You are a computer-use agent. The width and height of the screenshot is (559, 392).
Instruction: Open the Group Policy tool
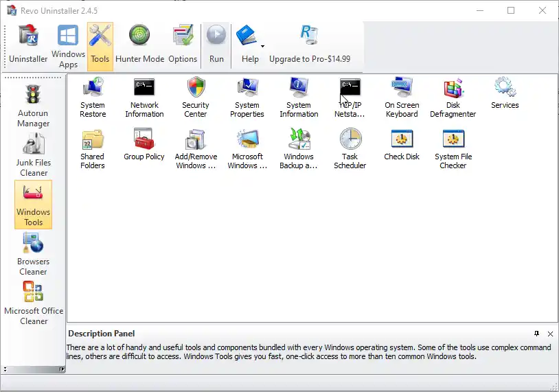tap(144, 144)
